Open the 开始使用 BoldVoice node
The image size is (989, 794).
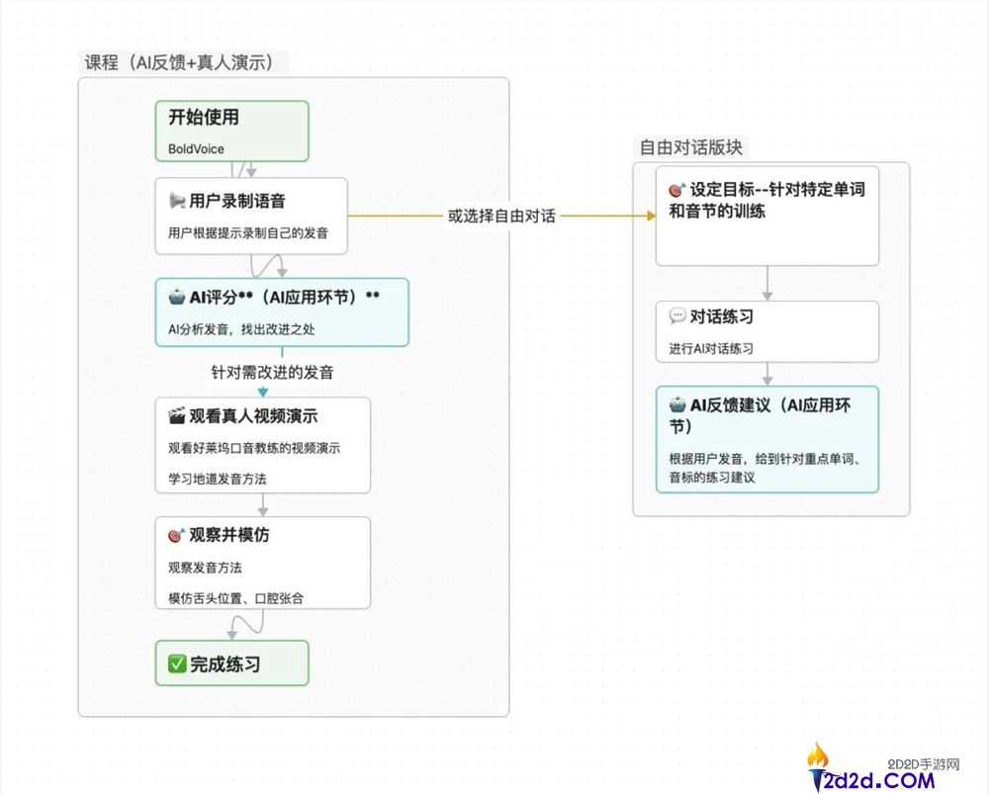point(230,130)
